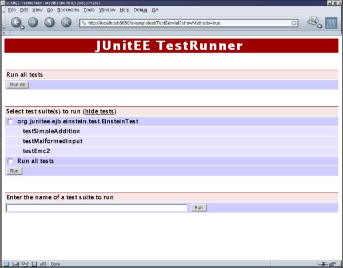Image resolution: width=343 pixels, height=268 pixels.
Task: Click the Stop loading icon
Action: coord(66,22)
